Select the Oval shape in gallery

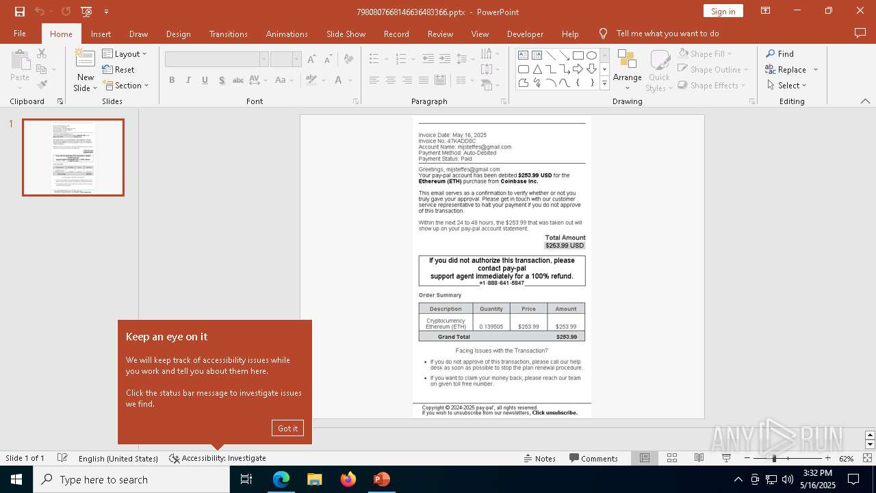click(591, 55)
